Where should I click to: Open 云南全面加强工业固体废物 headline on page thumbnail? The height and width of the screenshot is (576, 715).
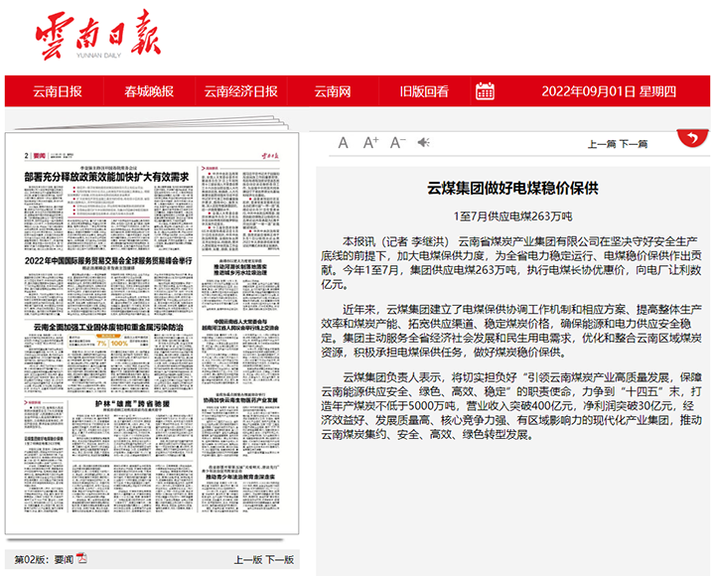(x=107, y=326)
